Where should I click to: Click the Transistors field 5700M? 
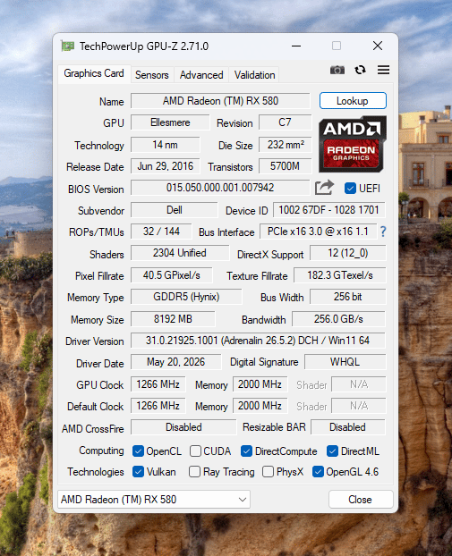pyautogui.click(x=286, y=166)
